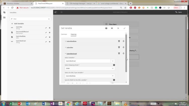Viewport: 189px width, 106px height.
Task: Go back in browser
Action: click(4, 8)
